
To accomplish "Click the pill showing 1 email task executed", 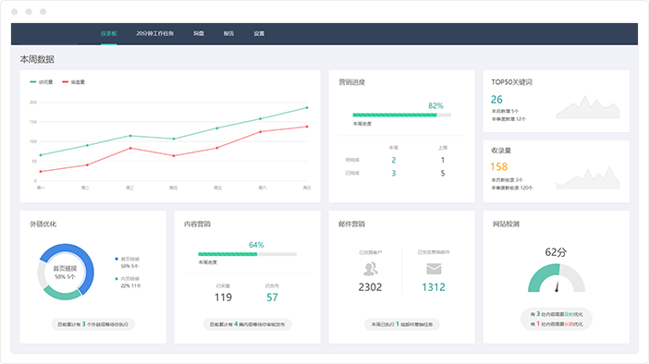I will pos(402,324).
